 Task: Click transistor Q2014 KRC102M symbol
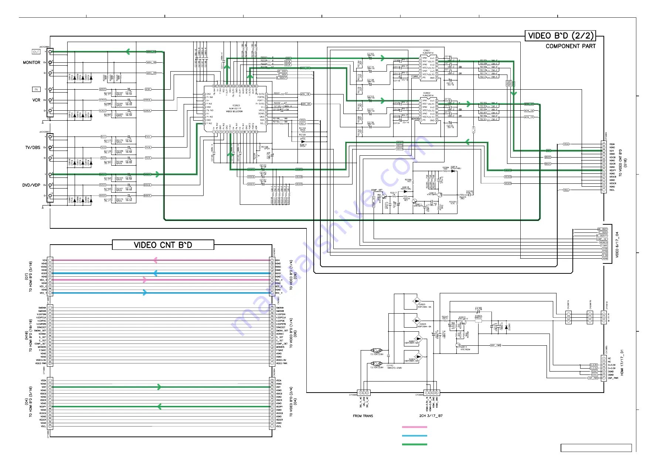458,346
